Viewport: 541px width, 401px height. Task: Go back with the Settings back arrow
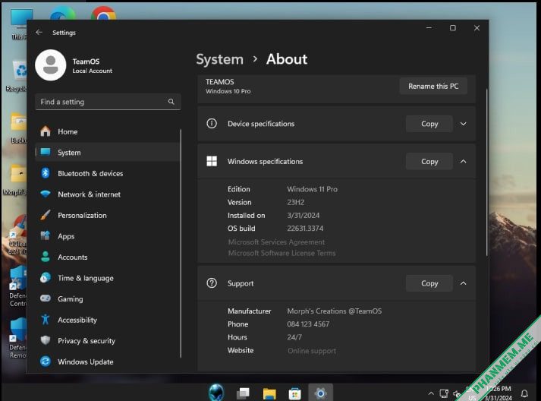coord(39,32)
